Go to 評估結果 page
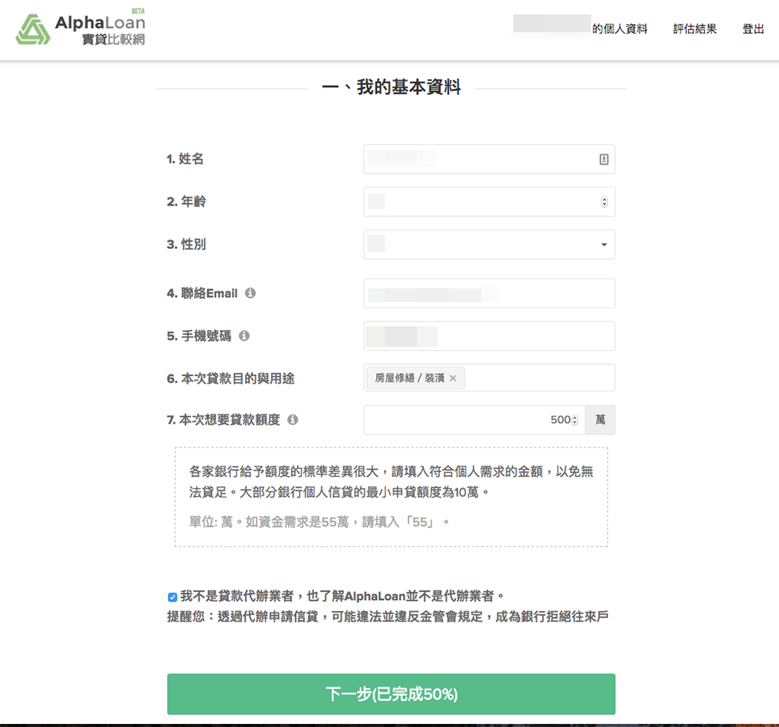 (x=695, y=29)
